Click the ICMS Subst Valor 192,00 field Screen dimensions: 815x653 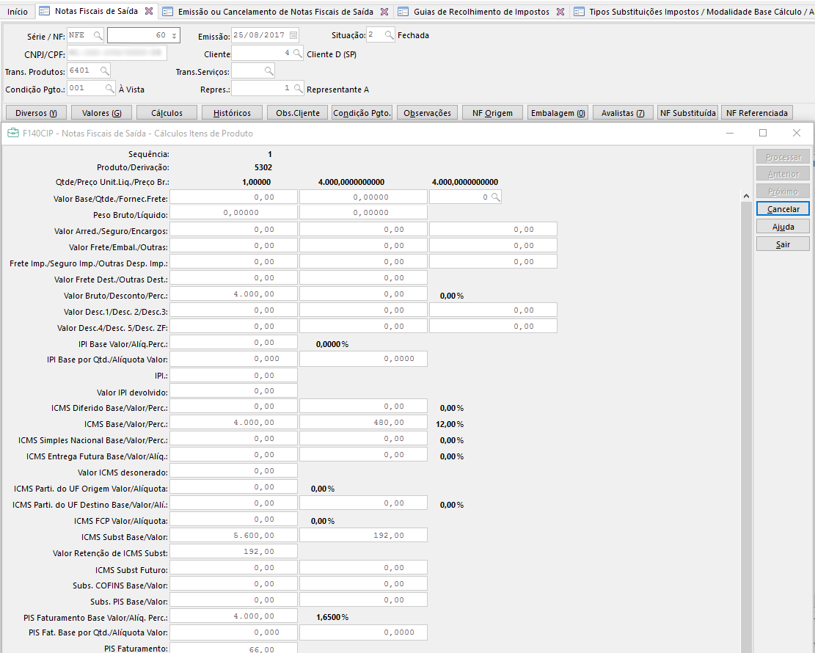tap(363, 535)
